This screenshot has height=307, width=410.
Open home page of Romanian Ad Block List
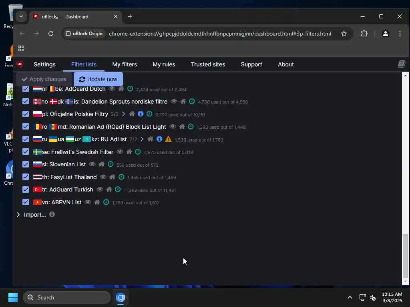(182, 127)
